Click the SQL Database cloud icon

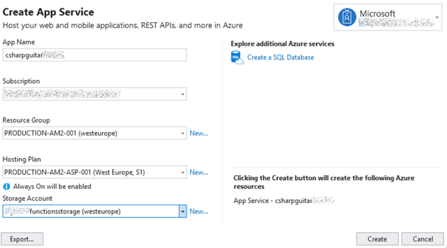click(237, 57)
